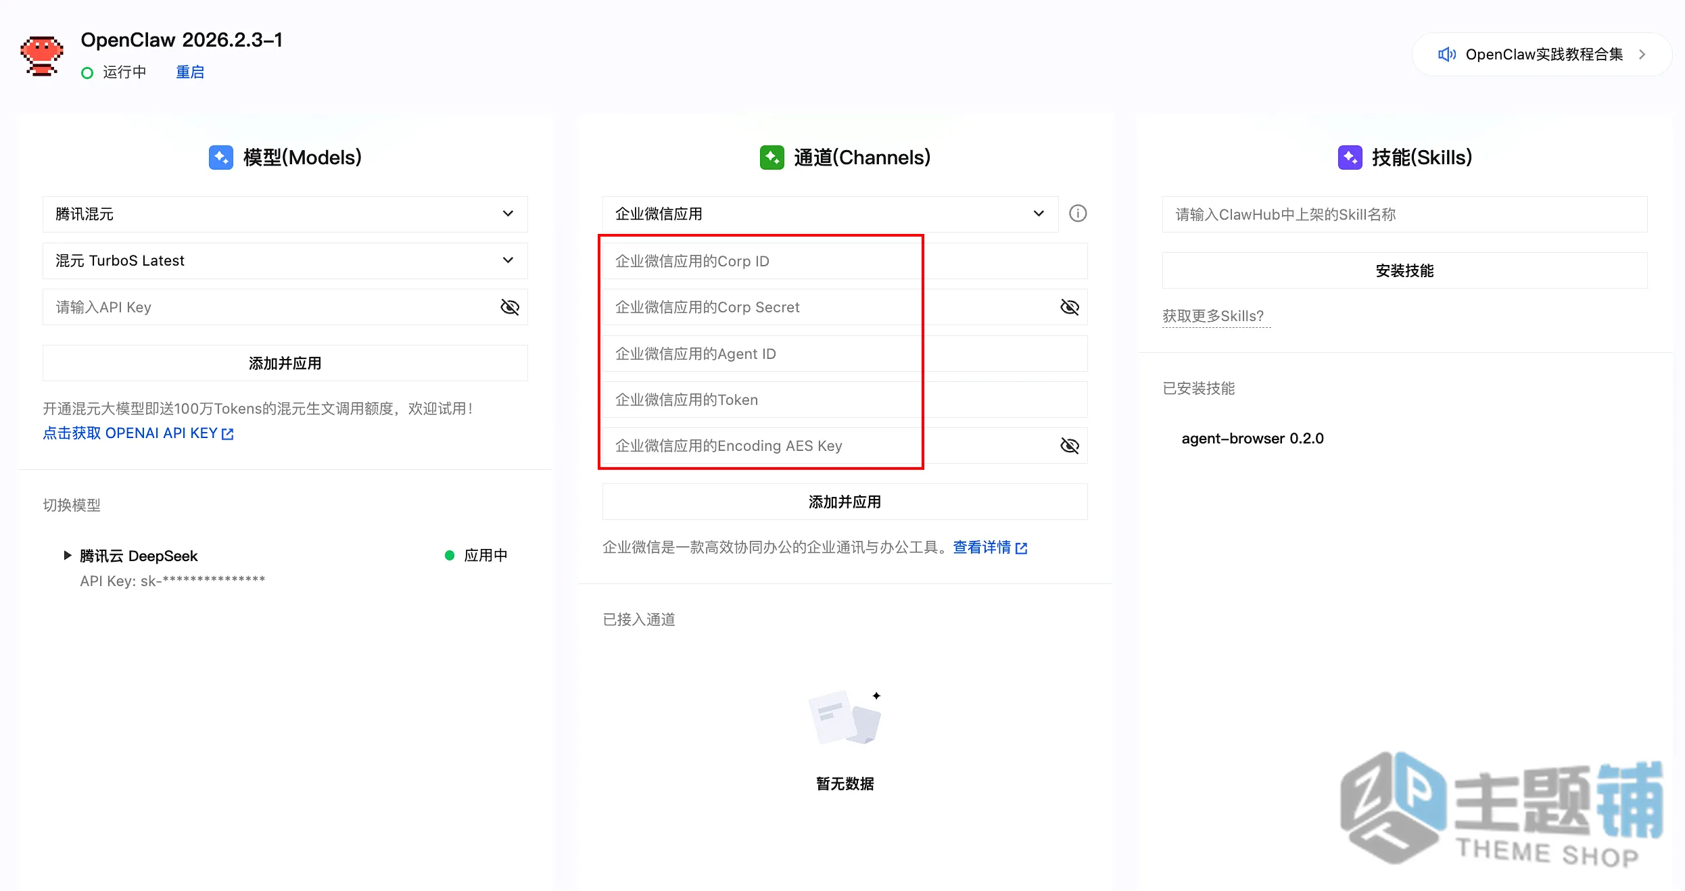
Task: Click the blue Models section icon
Action: (x=221, y=158)
